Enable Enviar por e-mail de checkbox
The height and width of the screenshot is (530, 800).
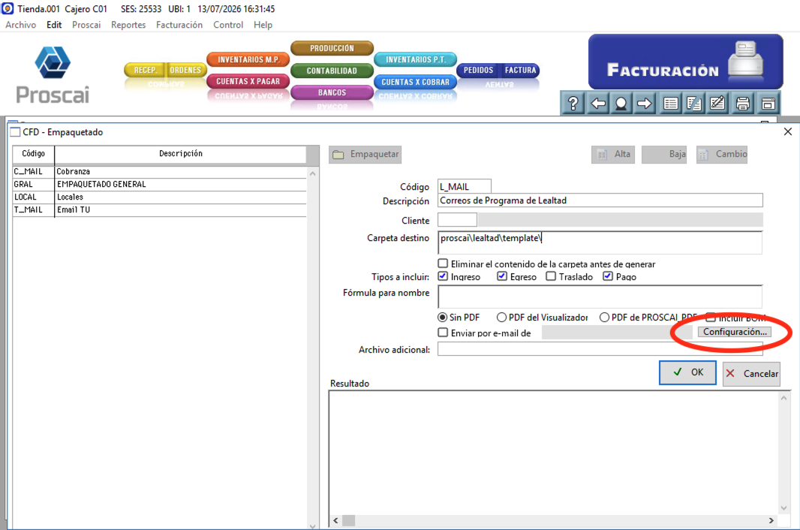[443, 333]
